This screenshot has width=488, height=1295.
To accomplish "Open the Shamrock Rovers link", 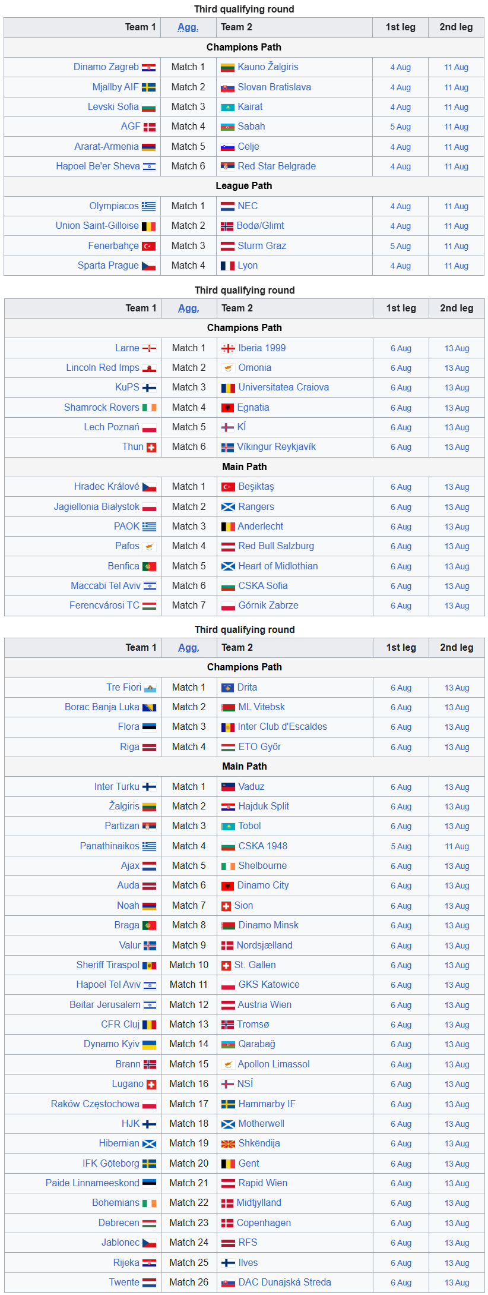I will coord(102,408).
